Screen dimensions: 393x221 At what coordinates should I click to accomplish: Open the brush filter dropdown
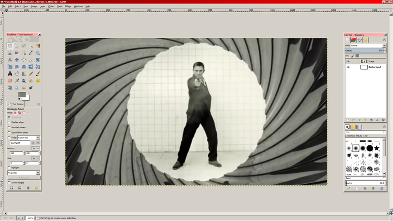tap(365, 132)
